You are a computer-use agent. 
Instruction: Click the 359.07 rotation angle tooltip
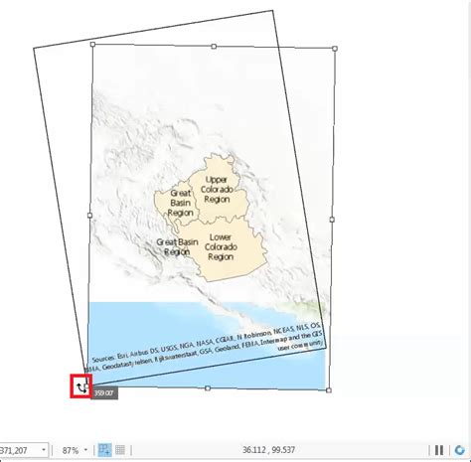(x=104, y=393)
